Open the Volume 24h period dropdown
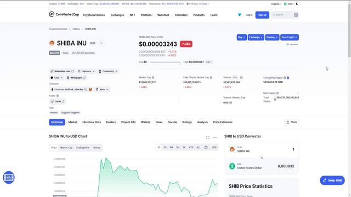 click(235, 78)
